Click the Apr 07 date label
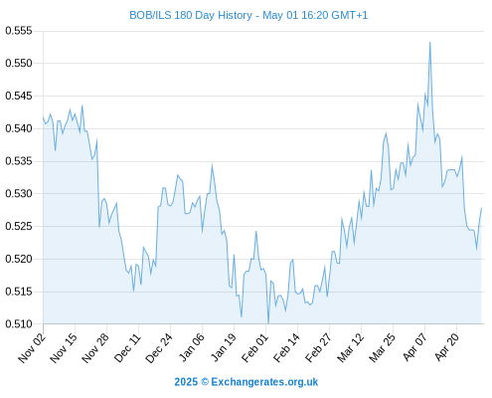This screenshot has width=492, height=398. 414,348
